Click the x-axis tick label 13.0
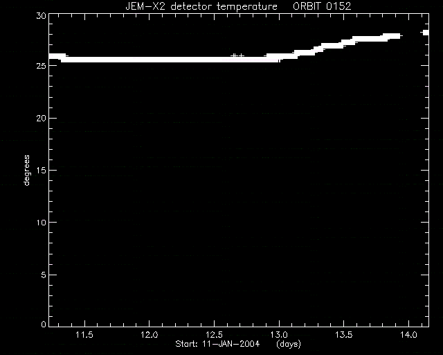443x355 pixels. pos(279,335)
